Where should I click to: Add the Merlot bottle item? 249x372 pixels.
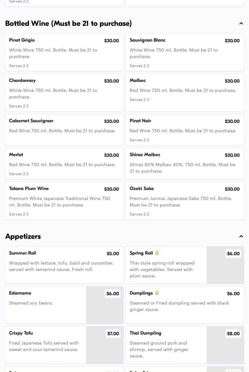(x=64, y=164)
